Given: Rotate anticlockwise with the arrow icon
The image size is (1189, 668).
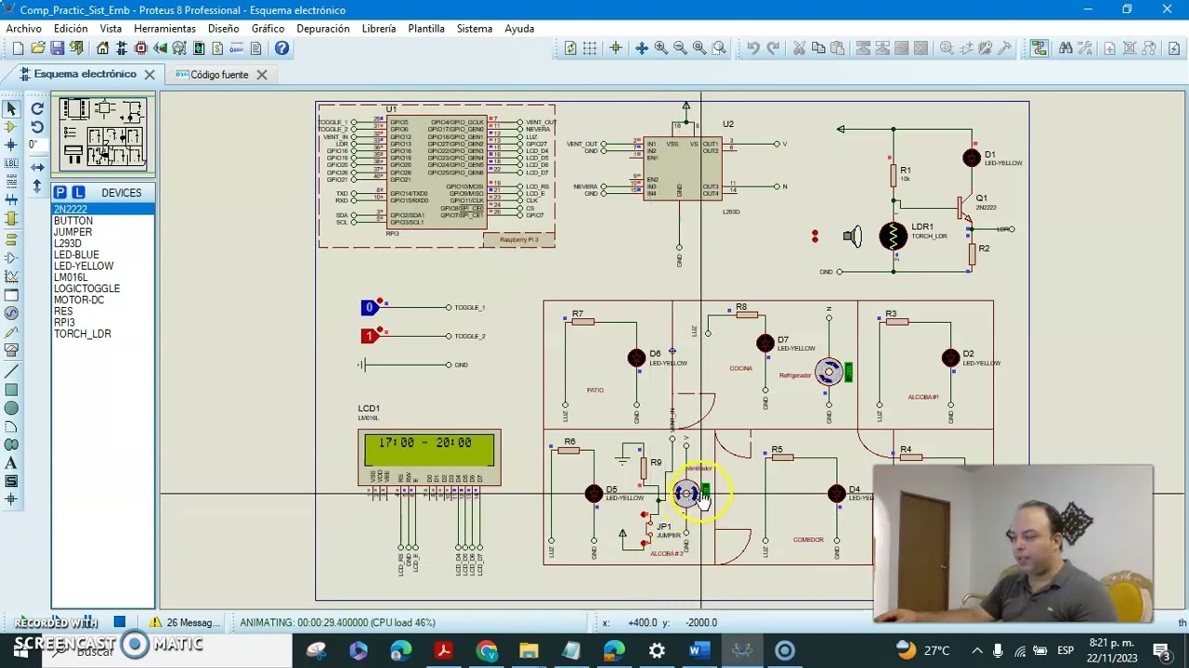Looking at the screenshot, I should click(37, 126).
